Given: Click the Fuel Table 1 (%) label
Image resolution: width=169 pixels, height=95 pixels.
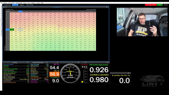Looking at the screenshot, I should pos(9,9).
